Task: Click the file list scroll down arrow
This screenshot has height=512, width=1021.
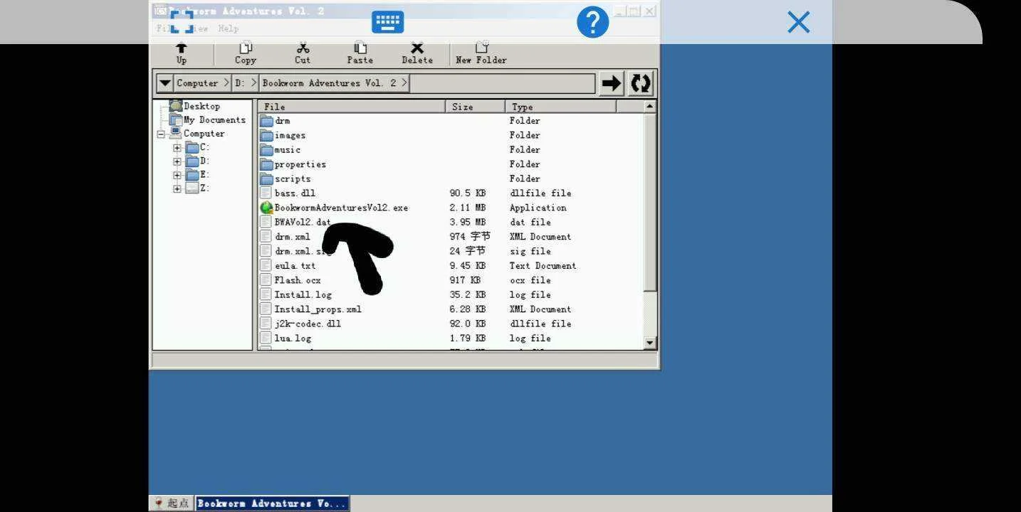Action: [649, 343]
